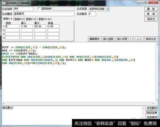Click the 密码保护 password text field
The image size is (160, 127).
coord(63,9)
